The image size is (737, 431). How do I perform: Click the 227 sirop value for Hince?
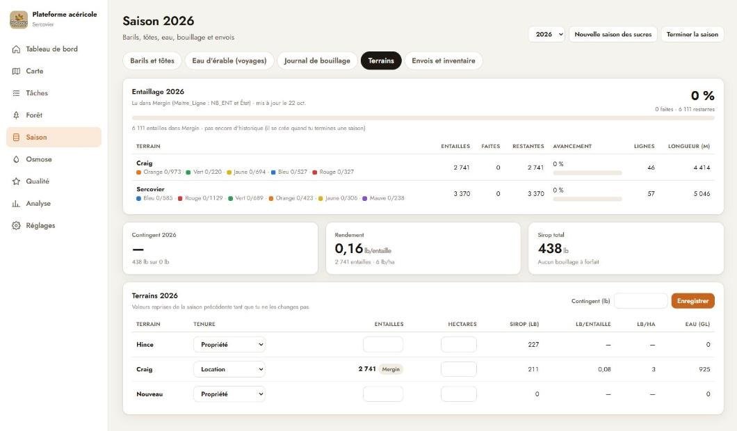tap(533, 345)
